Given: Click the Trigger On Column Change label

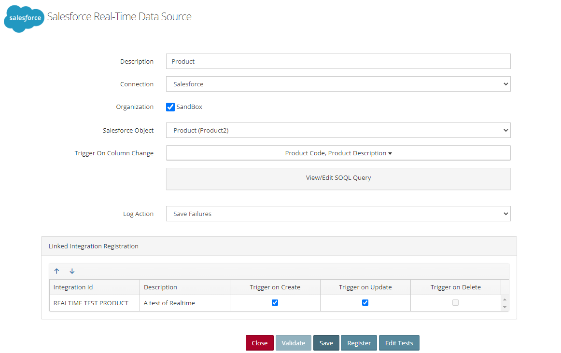Looking at the screenshot, I should pos(114,153).
